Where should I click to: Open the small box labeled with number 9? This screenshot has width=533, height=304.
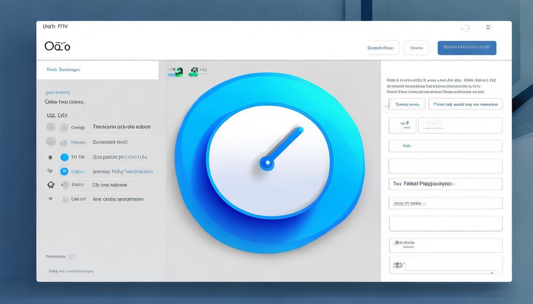(x=402, y=125)
